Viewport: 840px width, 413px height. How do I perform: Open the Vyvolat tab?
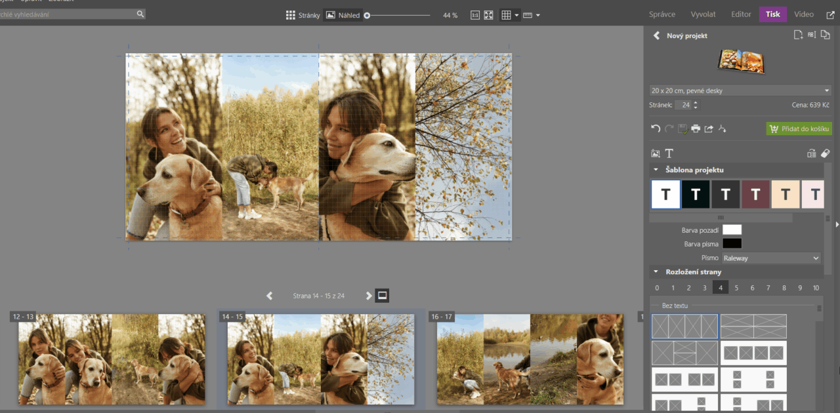(x=703, y=14)
